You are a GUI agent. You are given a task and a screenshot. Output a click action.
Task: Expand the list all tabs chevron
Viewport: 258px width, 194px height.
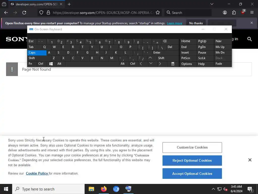click(212, 4)
